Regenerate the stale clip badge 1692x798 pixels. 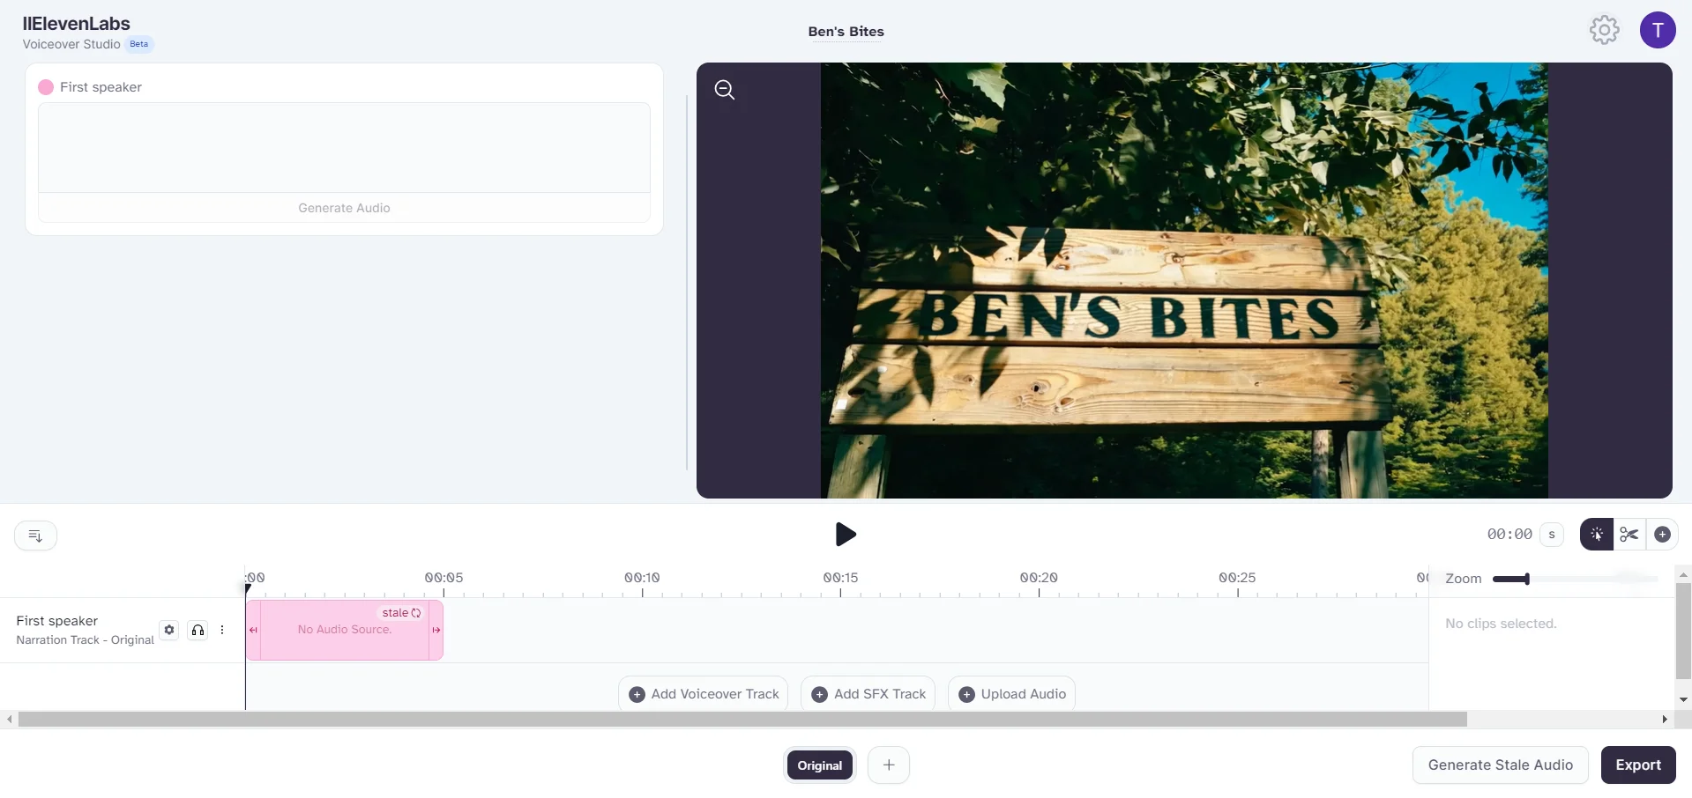pos(401,613)
